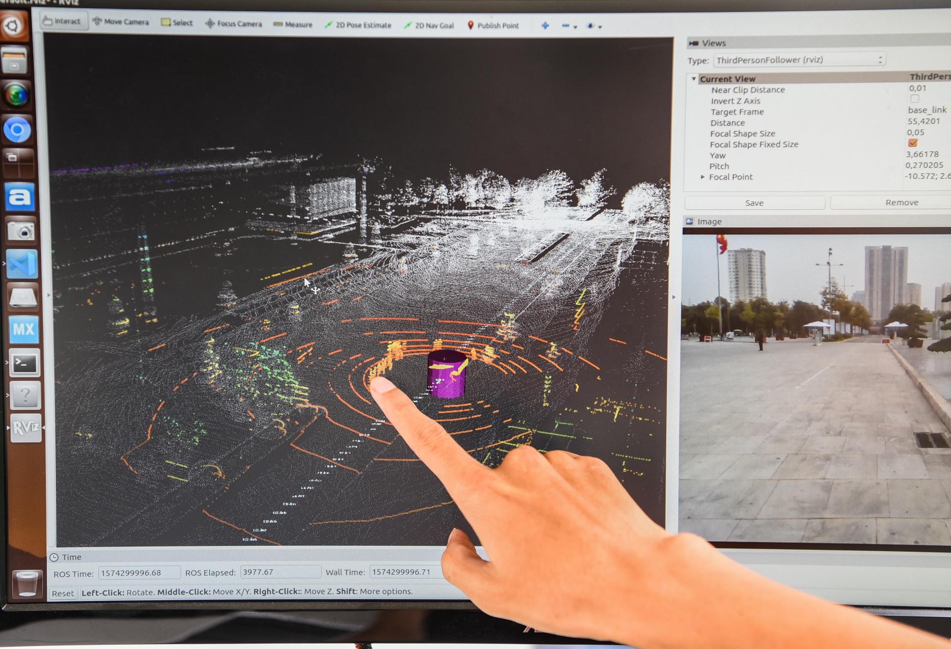Click the Save view button
951x649 pixels.
pos(754,203)
